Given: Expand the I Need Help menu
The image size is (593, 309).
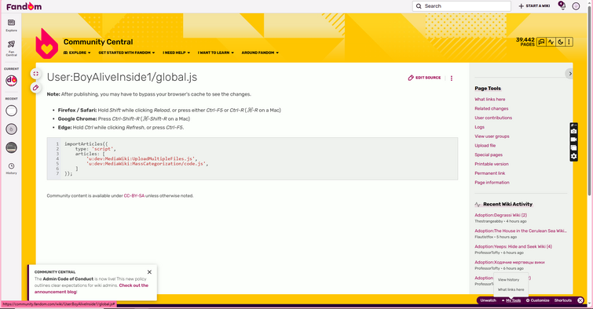Looking at the screenshot, I should point(176,53).
